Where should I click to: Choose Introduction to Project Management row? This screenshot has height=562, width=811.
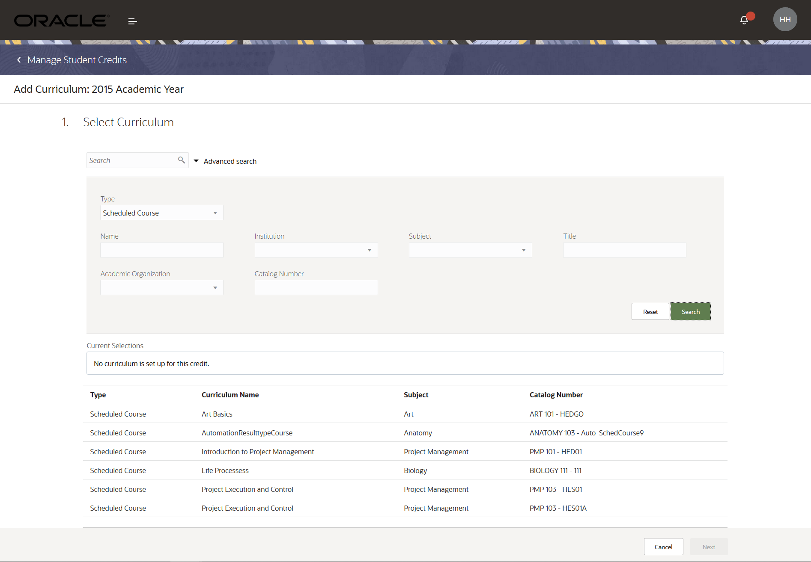coord(257,452)
